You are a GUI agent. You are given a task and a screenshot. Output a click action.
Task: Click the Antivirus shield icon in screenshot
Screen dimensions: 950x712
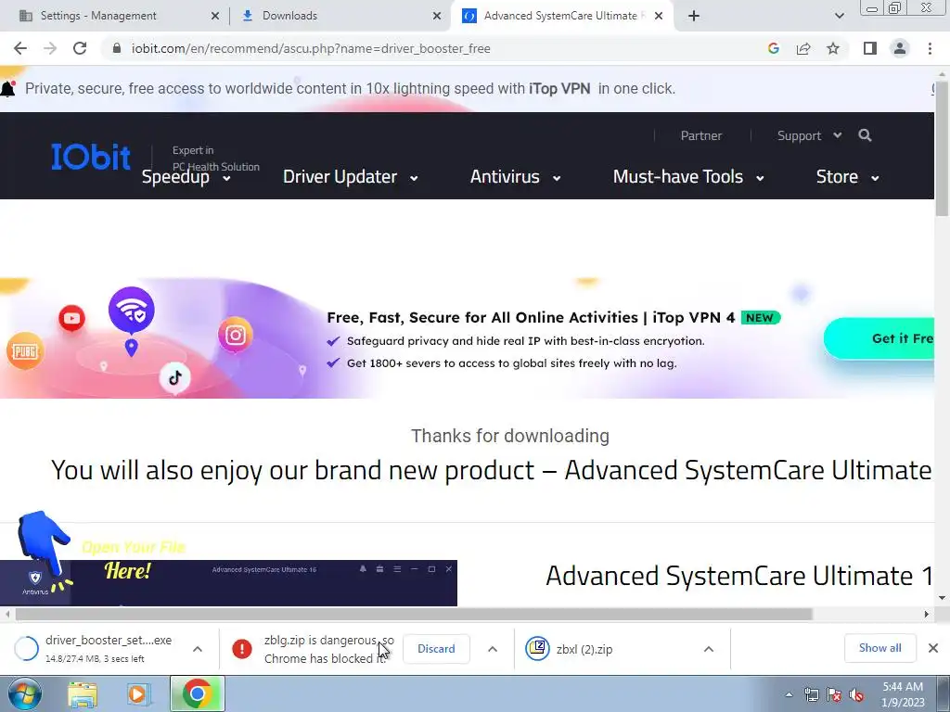click(35, 578)
